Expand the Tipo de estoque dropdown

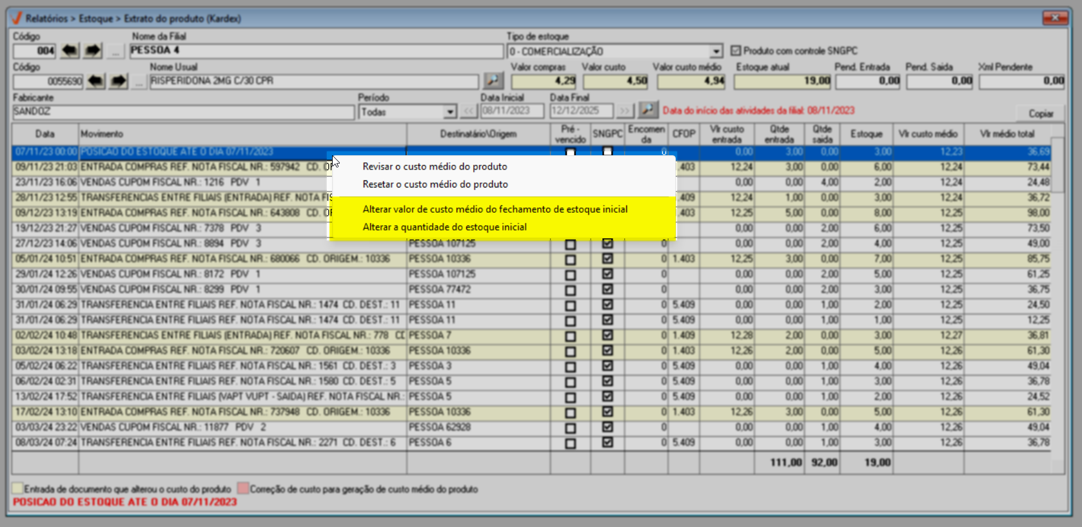point(716,52)
